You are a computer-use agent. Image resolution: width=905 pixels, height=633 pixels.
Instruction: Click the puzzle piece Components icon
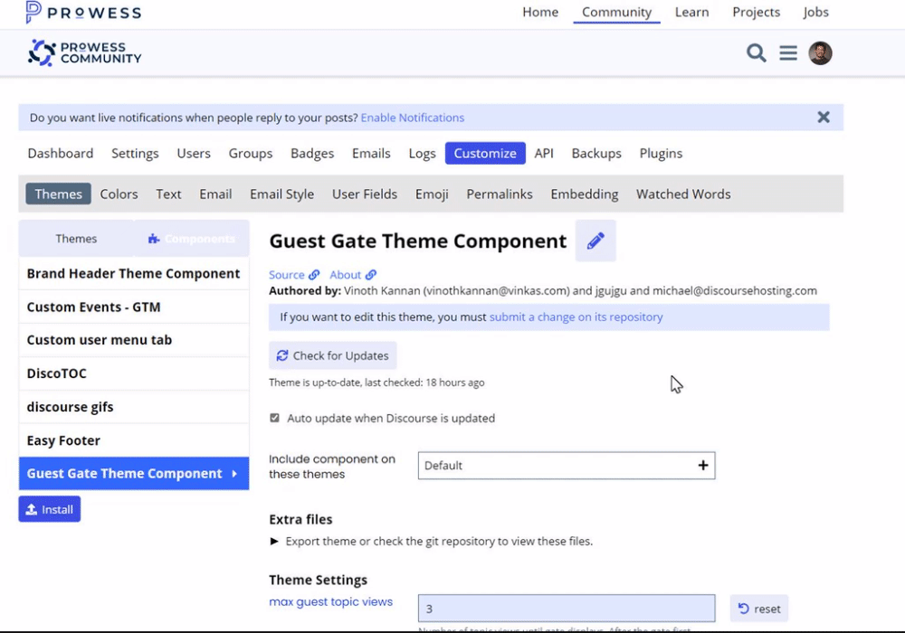click(x=154, y=239)
